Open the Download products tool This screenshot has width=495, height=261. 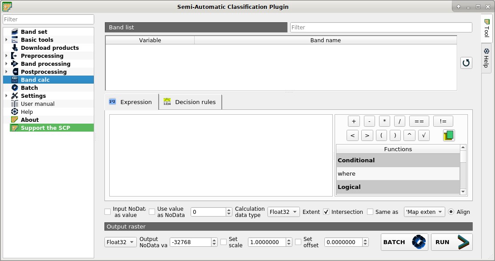click(x=50, y=48)
